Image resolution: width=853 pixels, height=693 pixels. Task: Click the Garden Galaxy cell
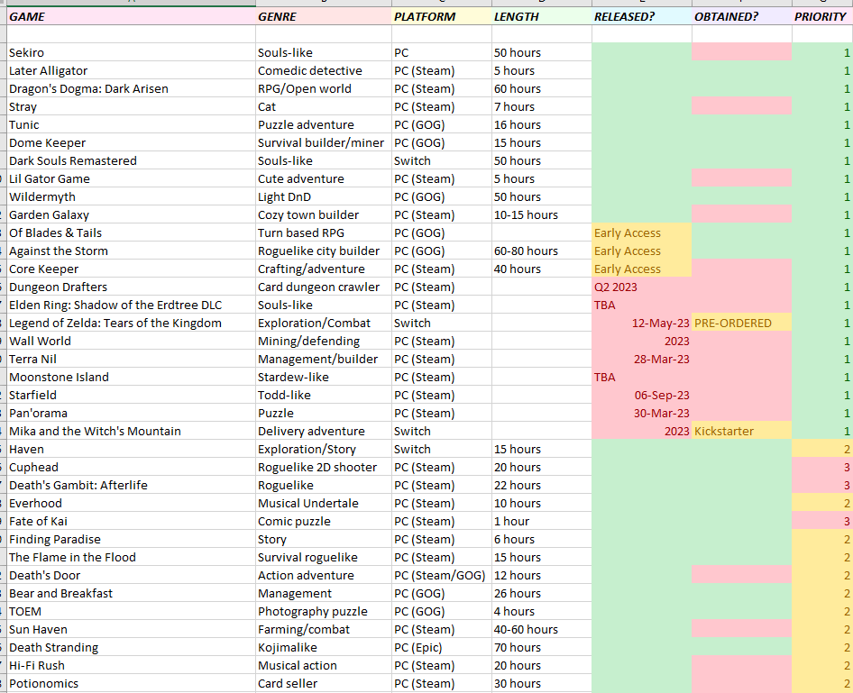[x=131, y=214]
